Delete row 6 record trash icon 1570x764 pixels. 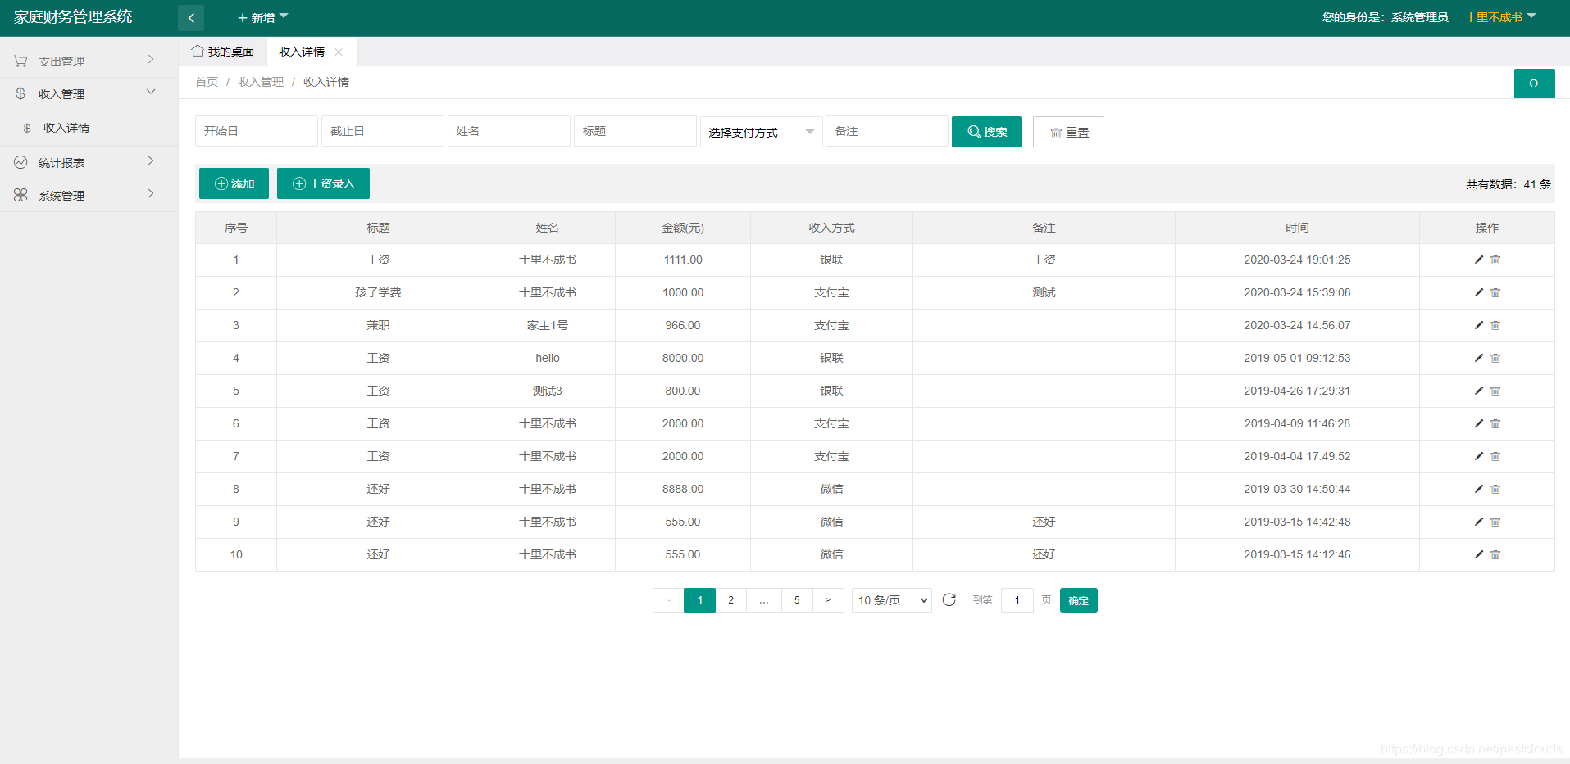[1495, 423]
